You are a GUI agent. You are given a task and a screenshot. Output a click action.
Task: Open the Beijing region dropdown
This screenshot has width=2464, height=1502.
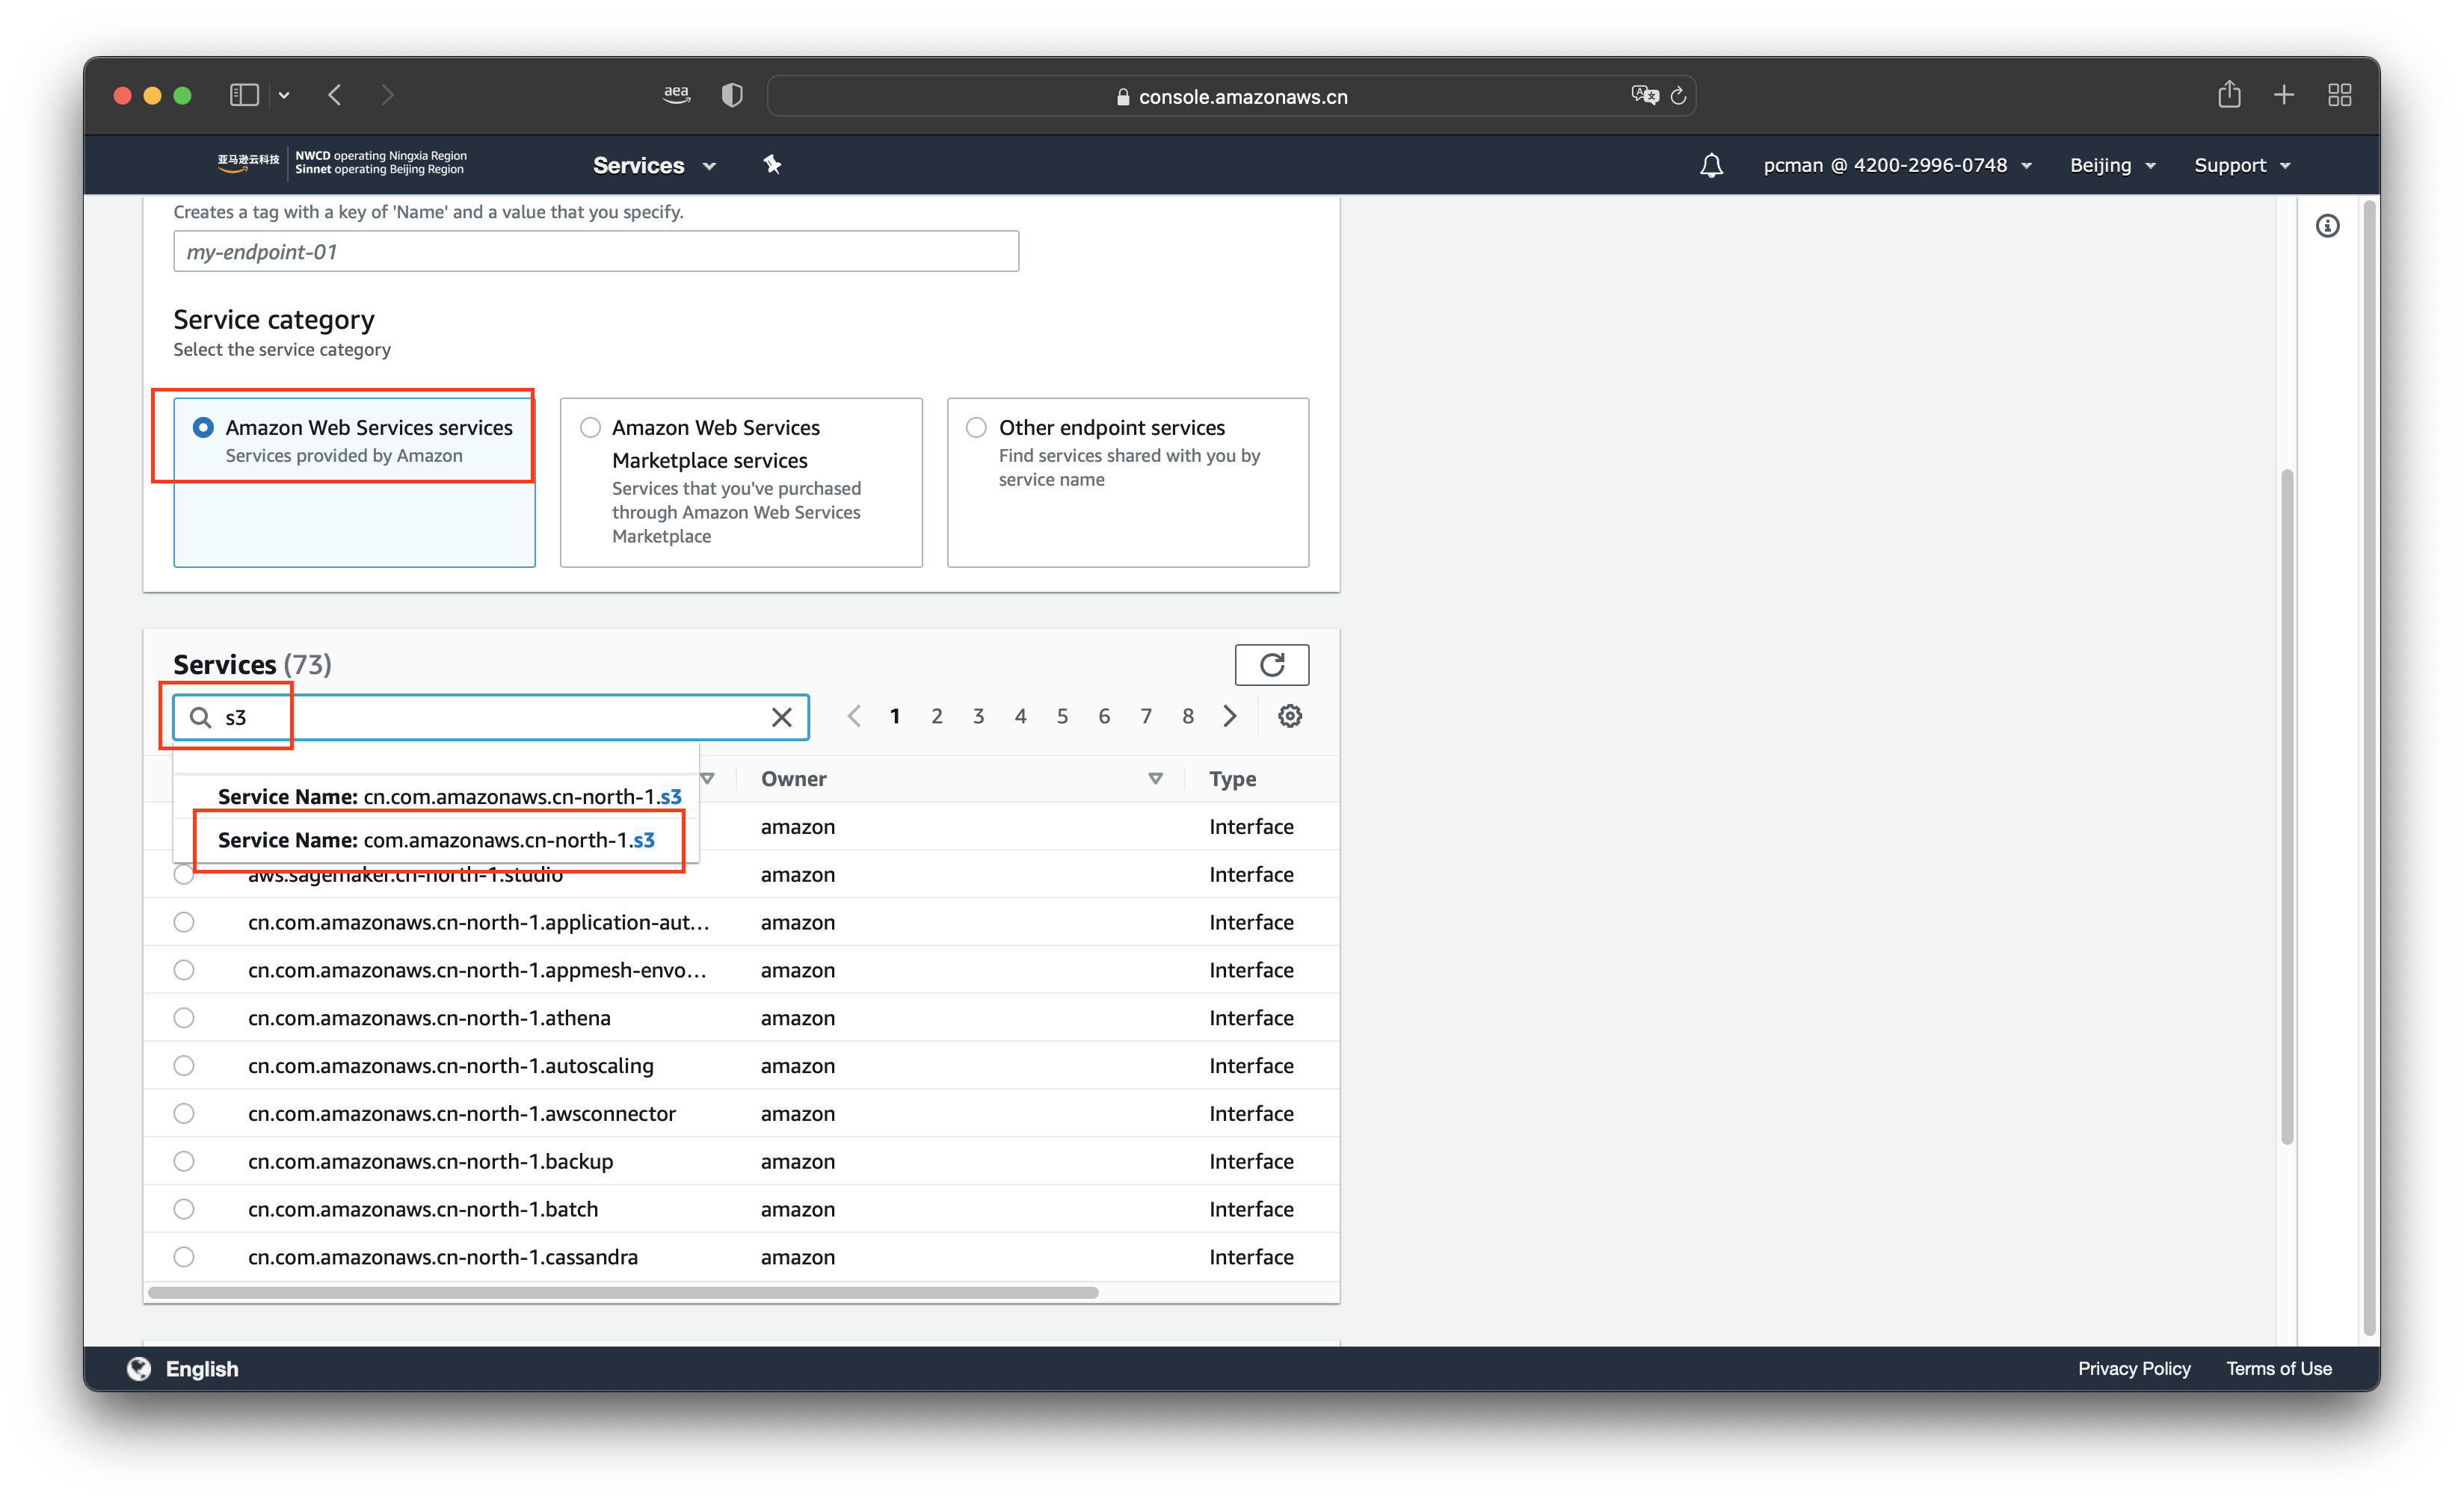tap(2112, 165)
